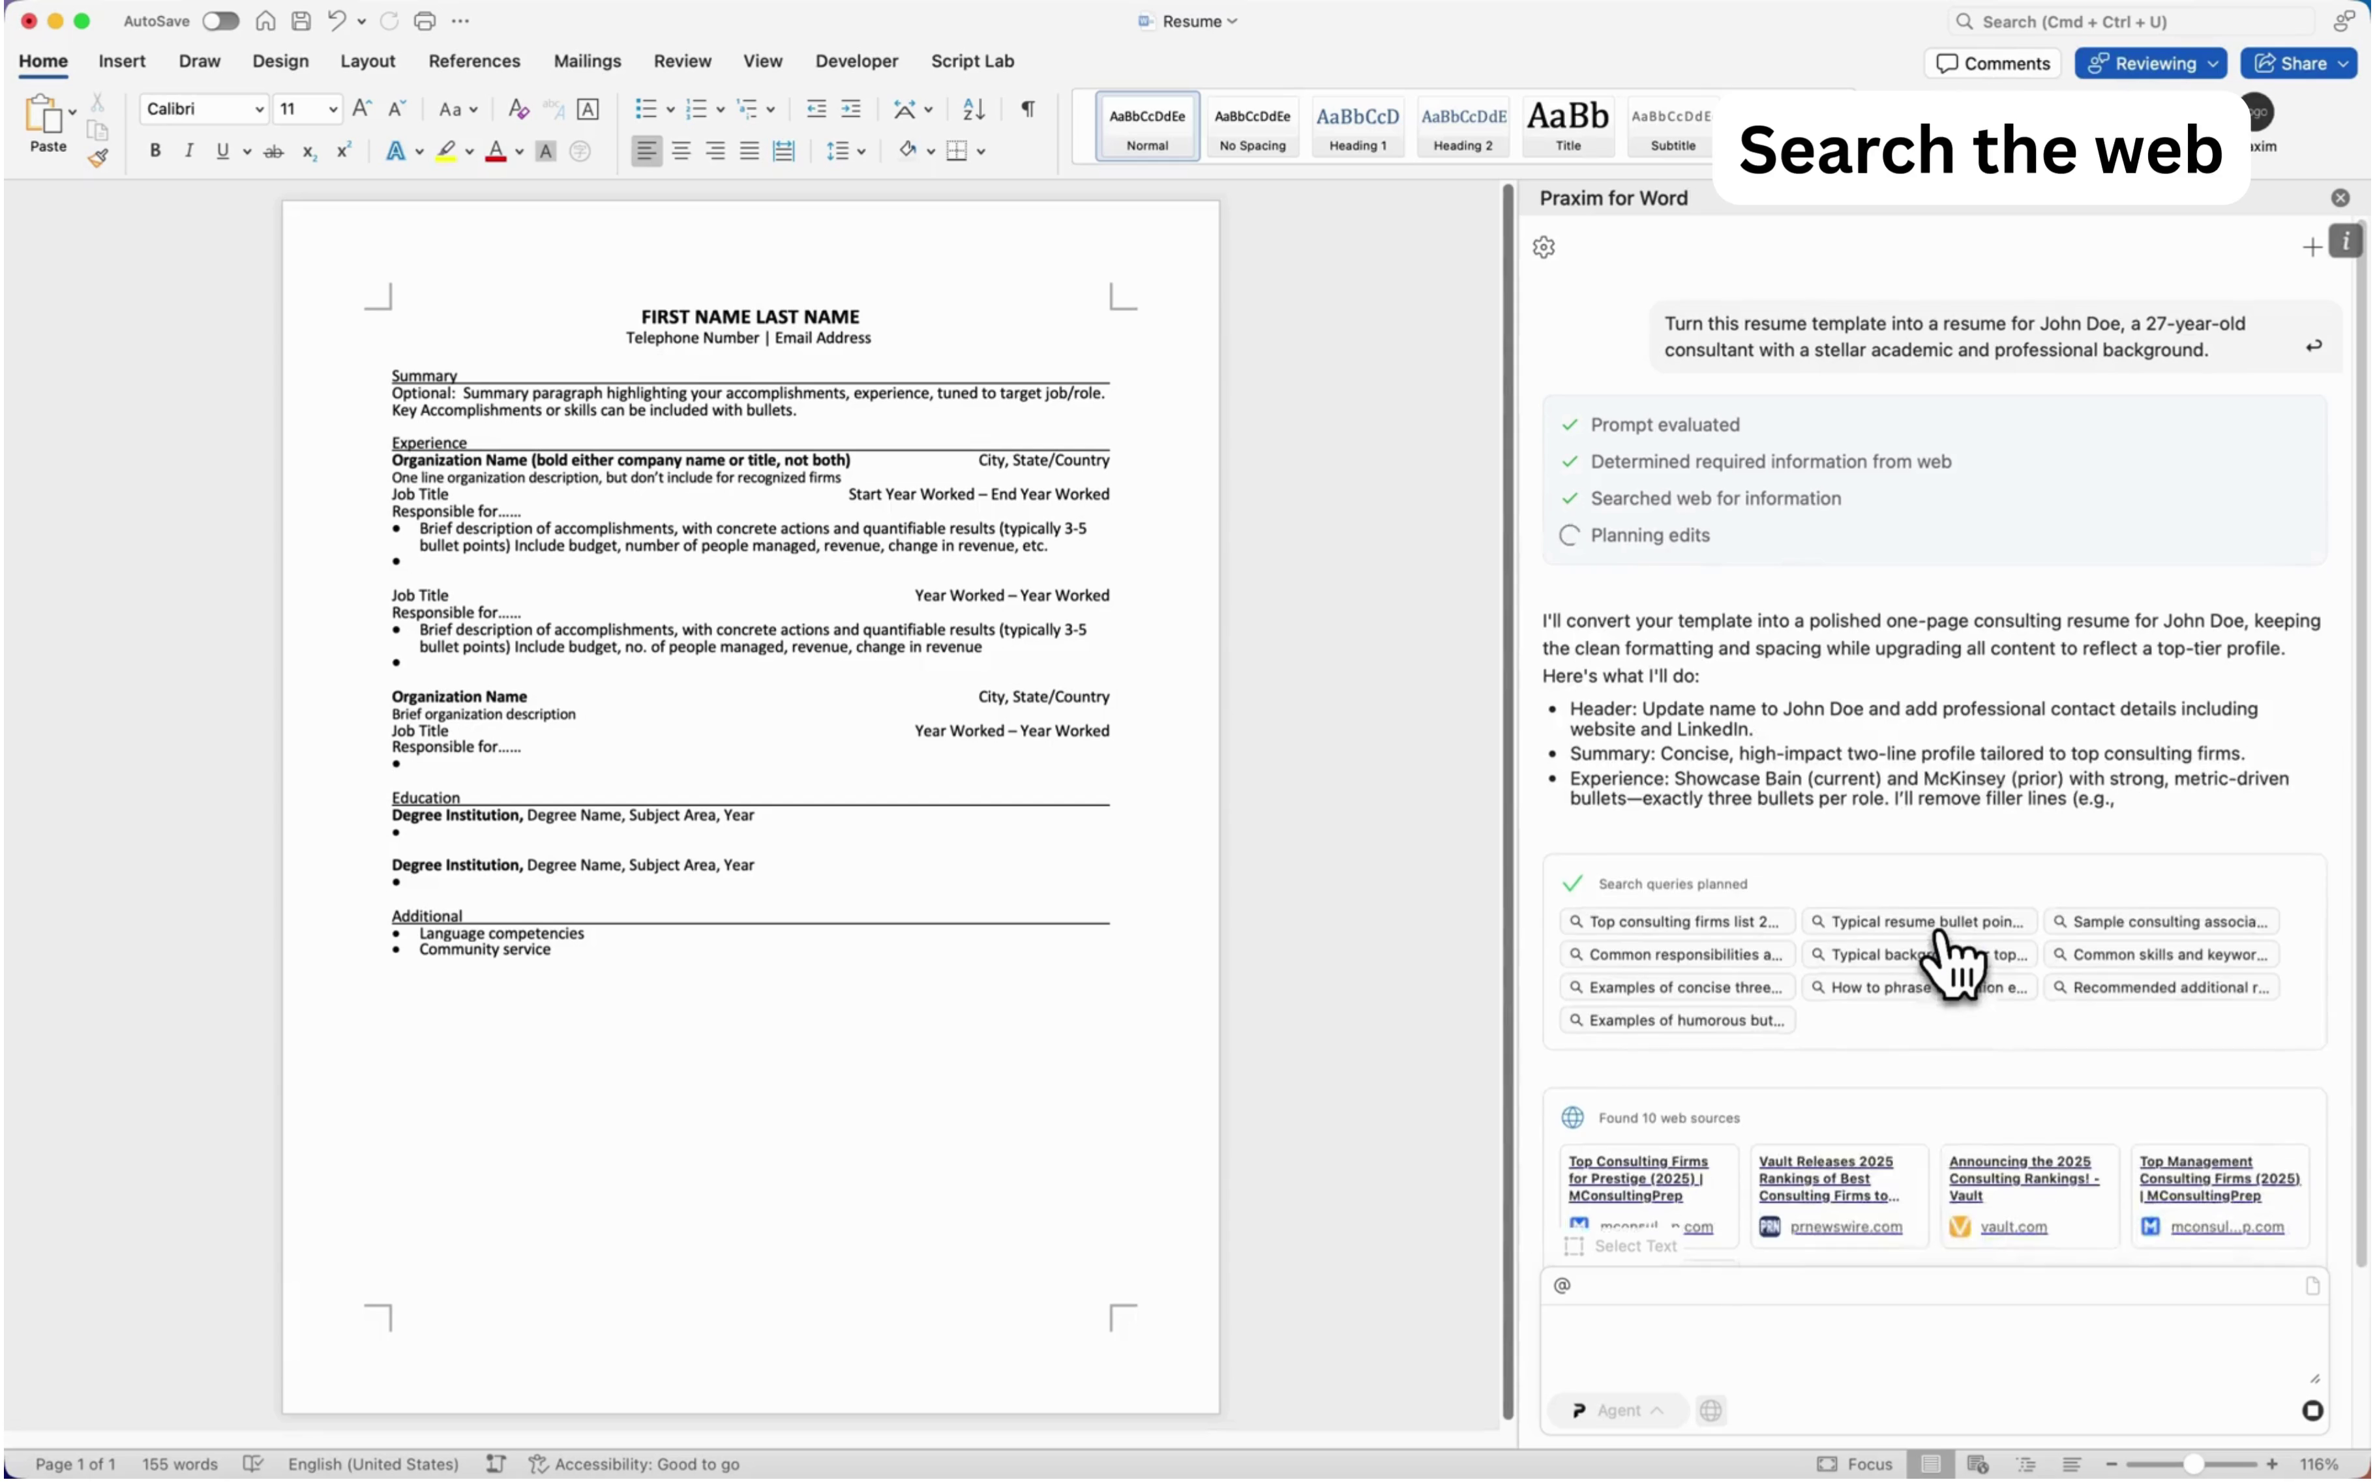This screenshot has width=2375, height=1484.
Task: Show paragraph marks with the pilcrow icon
Action: (x=1028, y=109)
